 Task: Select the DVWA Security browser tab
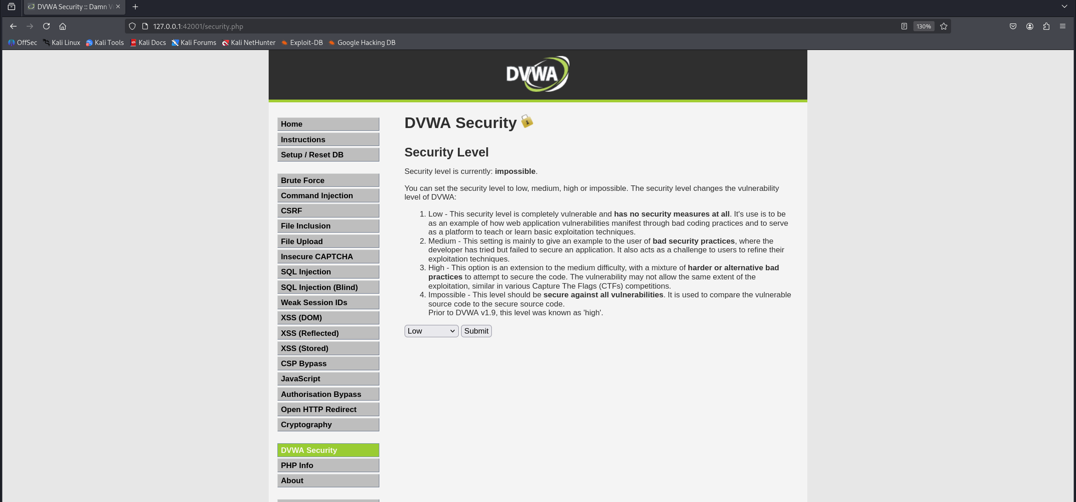(x=71, y=7)
